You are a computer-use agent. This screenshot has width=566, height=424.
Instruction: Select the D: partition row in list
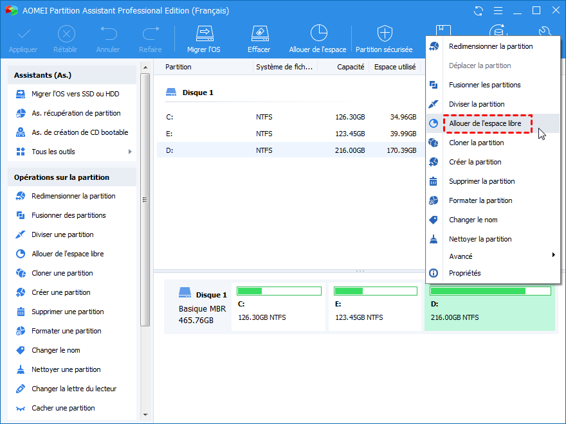tap(291, 150)
